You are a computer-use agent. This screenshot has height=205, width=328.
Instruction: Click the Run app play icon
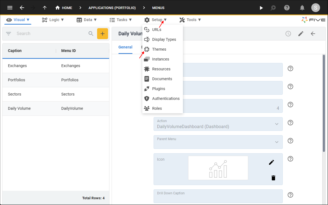point(261,8)
